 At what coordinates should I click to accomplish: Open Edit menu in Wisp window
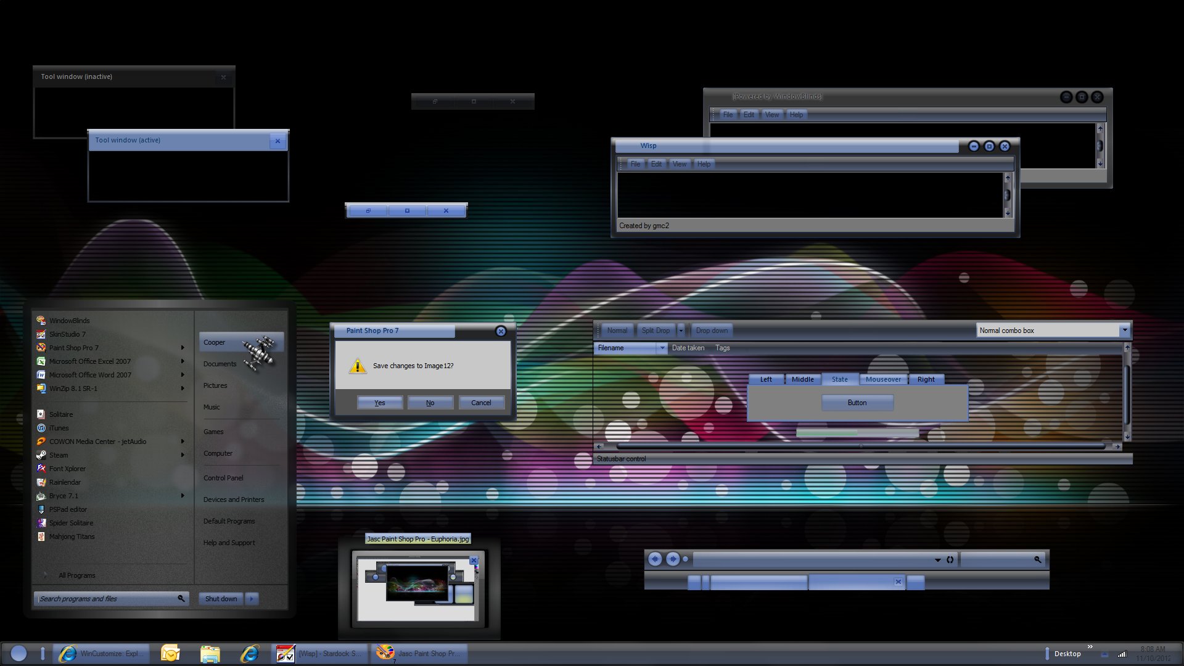[656, 164]
